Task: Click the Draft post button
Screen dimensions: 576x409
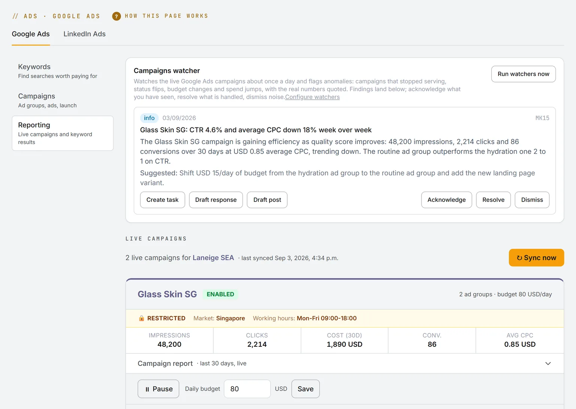Action: [x=267, y=200]
